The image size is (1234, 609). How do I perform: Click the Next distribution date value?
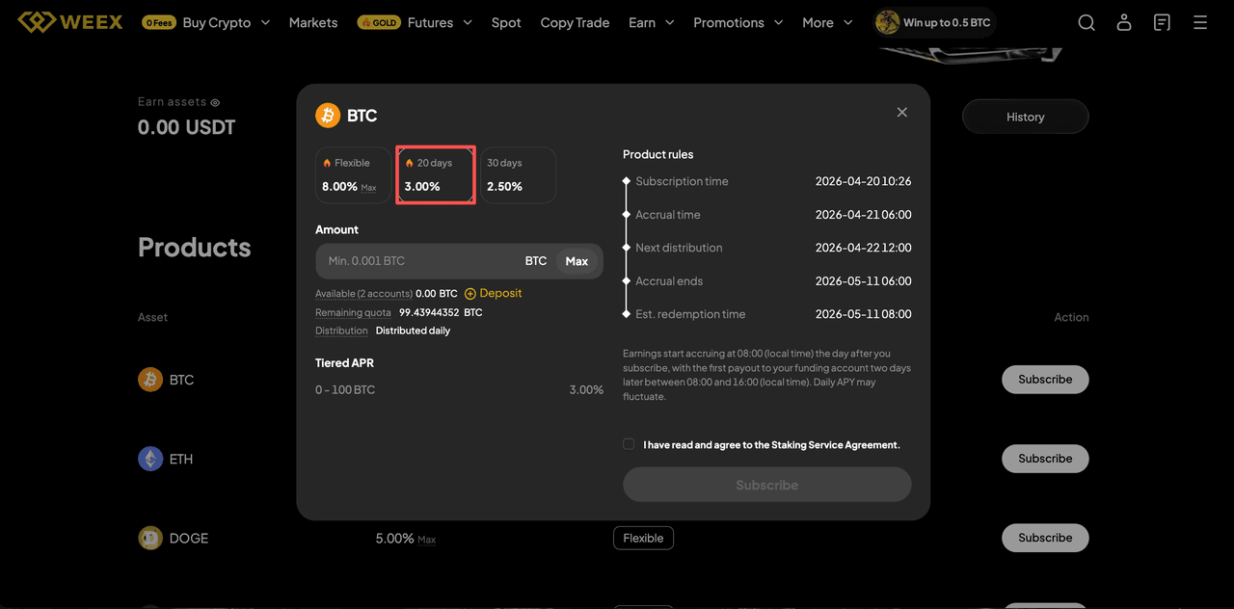[x=863, y=248]
